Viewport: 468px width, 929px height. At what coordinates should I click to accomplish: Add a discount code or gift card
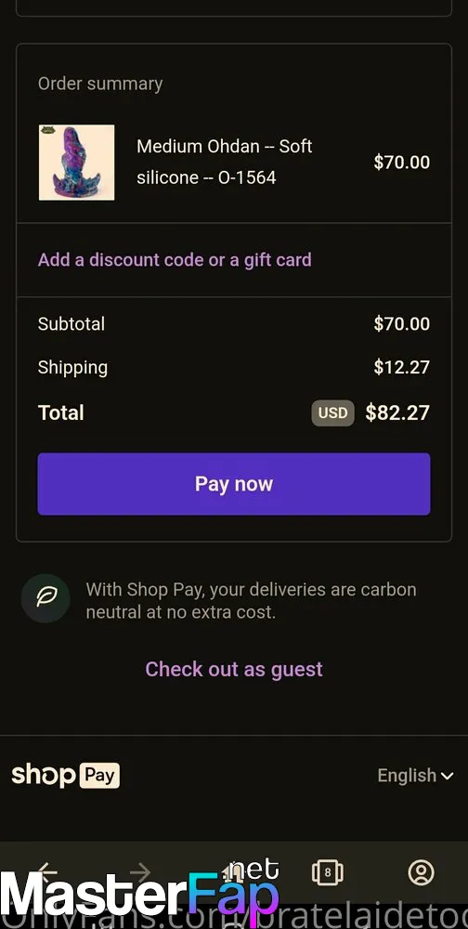point(175,259)
